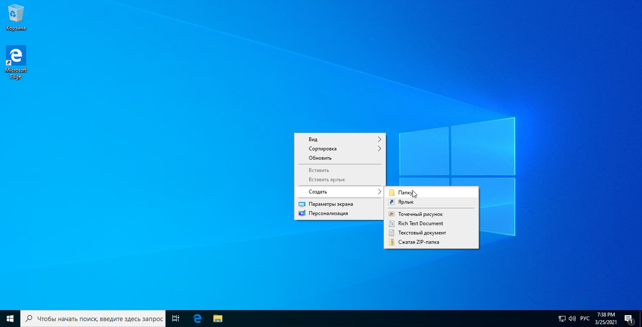Launch Edge from the taskbar

pyautogui.click(x=197, y=318)
